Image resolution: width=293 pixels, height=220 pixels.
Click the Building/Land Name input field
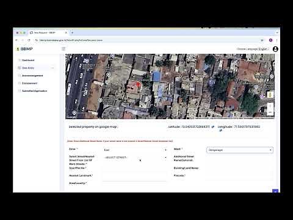[240, 168]
